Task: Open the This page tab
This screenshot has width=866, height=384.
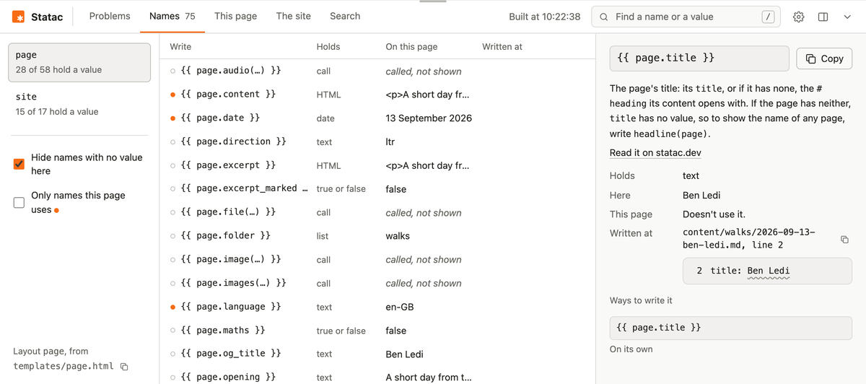Action: 235,16
